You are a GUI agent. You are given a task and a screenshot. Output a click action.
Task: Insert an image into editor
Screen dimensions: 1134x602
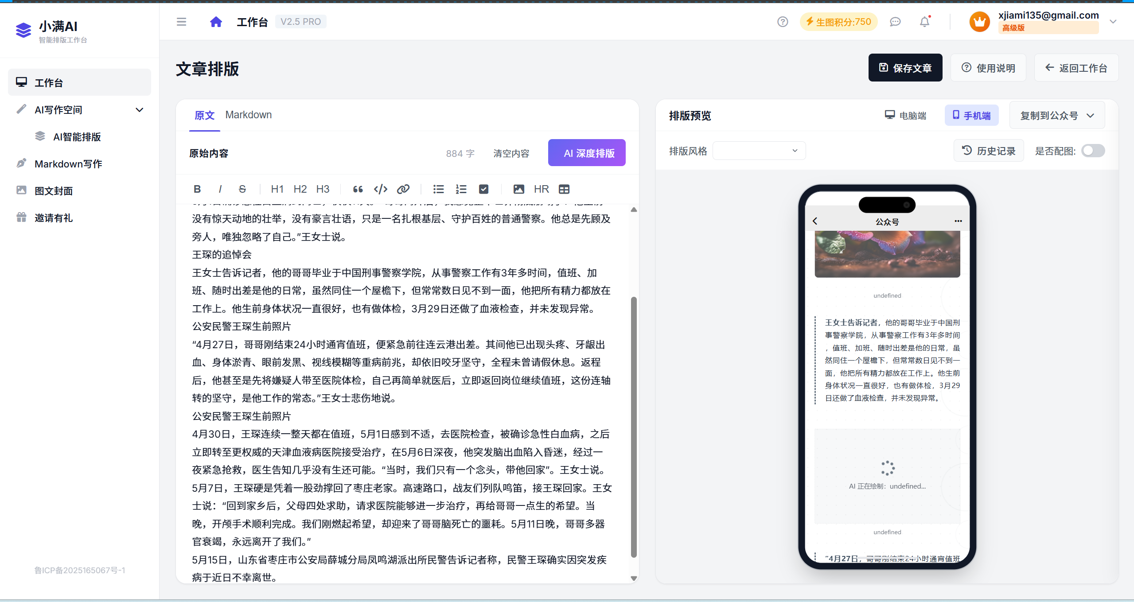tap(518, 189)
